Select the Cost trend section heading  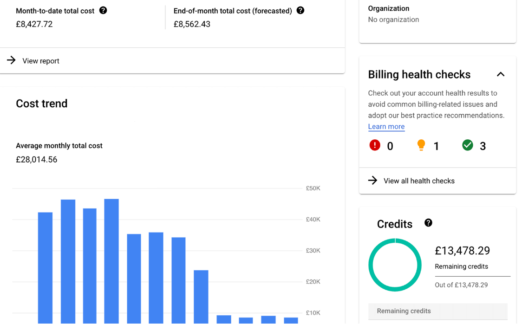click(41, 104)
